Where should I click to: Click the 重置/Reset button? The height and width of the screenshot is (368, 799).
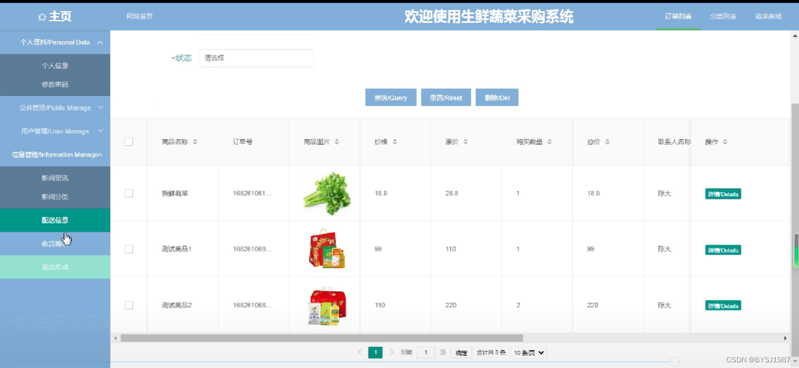(446, 97)
